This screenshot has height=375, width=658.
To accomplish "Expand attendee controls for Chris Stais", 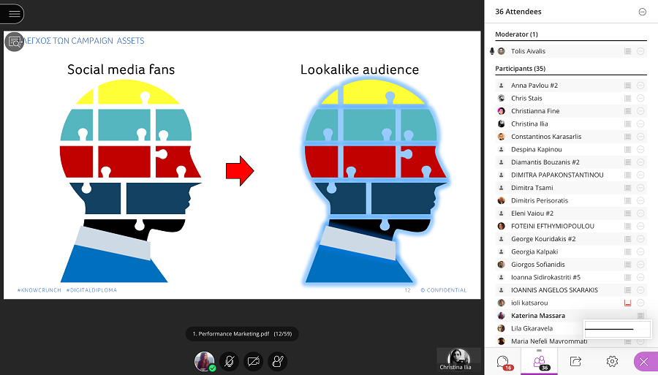I will [640, 98].
